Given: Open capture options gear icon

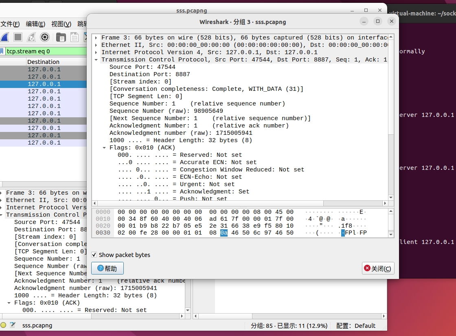Looking at the screenshot, I should (x=45, y=37).
